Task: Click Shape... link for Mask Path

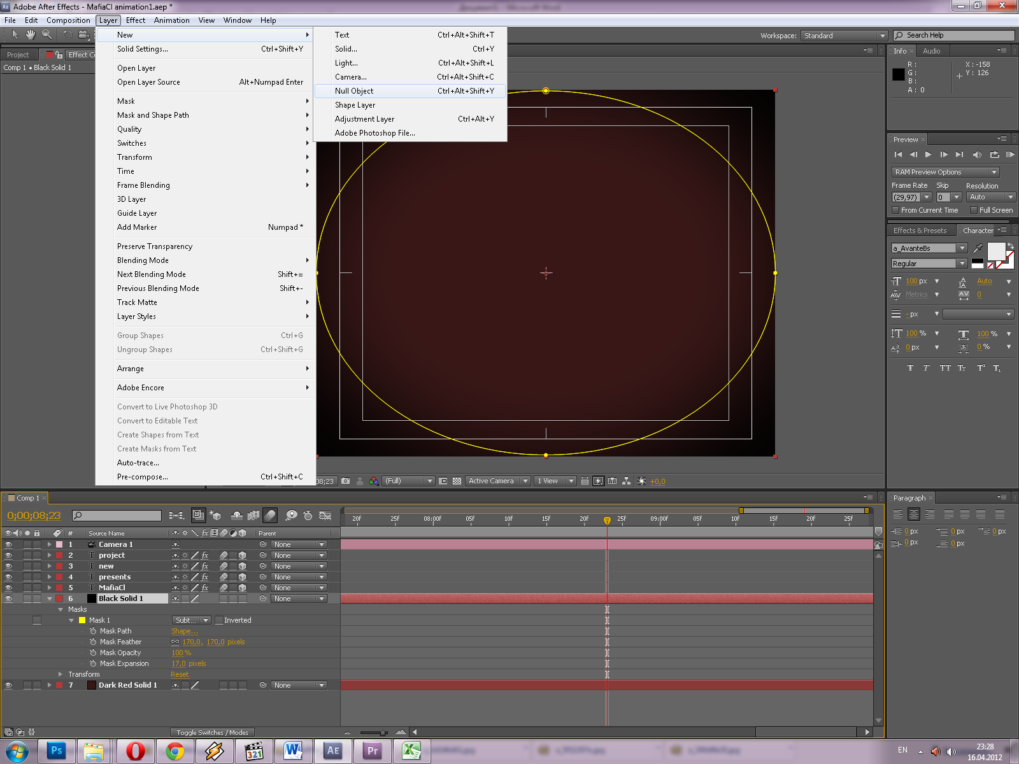Action: point(184,631)
